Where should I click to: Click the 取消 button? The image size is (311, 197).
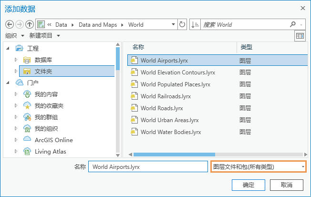tap(286, 185)
